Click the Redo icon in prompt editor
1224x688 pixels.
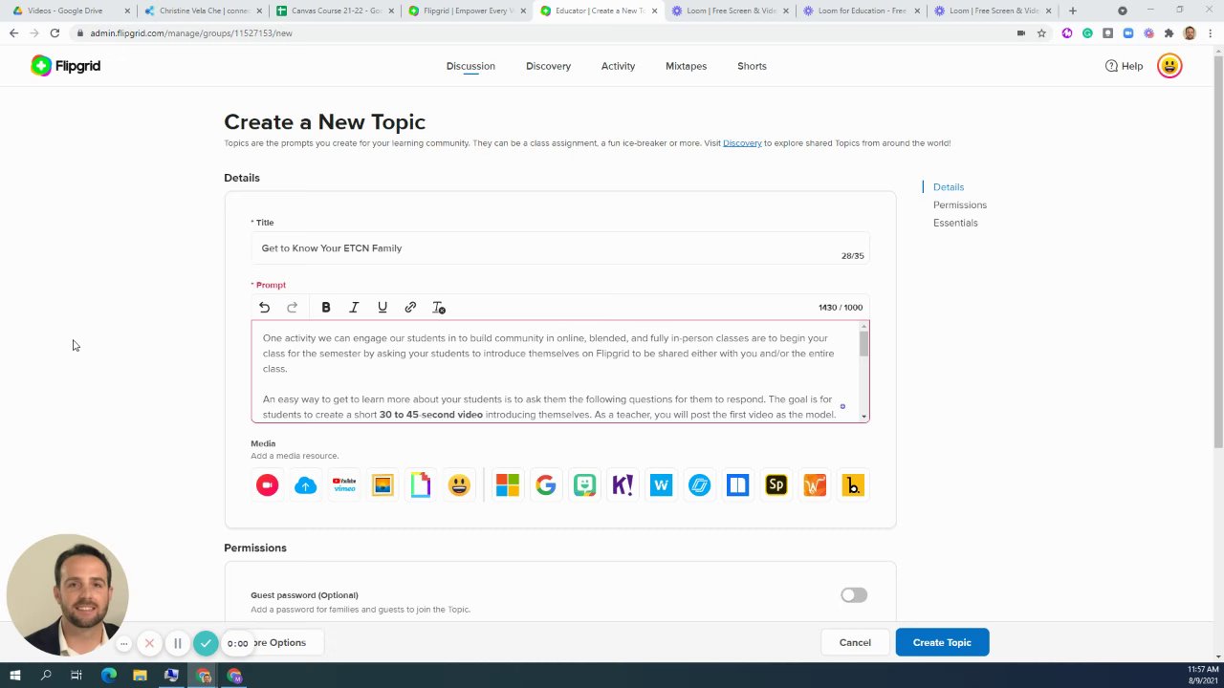click(293, 308)
